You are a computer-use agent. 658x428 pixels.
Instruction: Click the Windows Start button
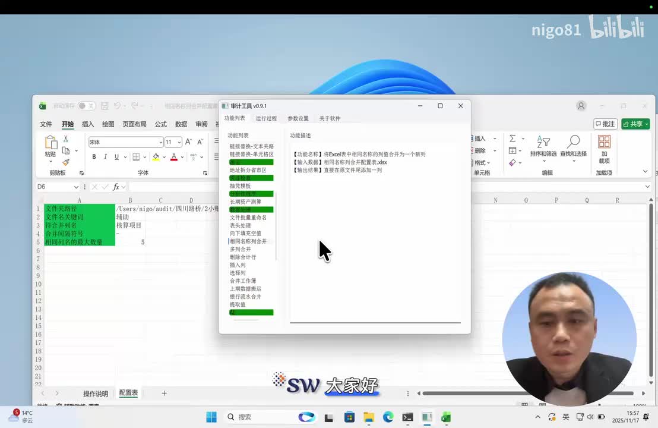(211, 417)
